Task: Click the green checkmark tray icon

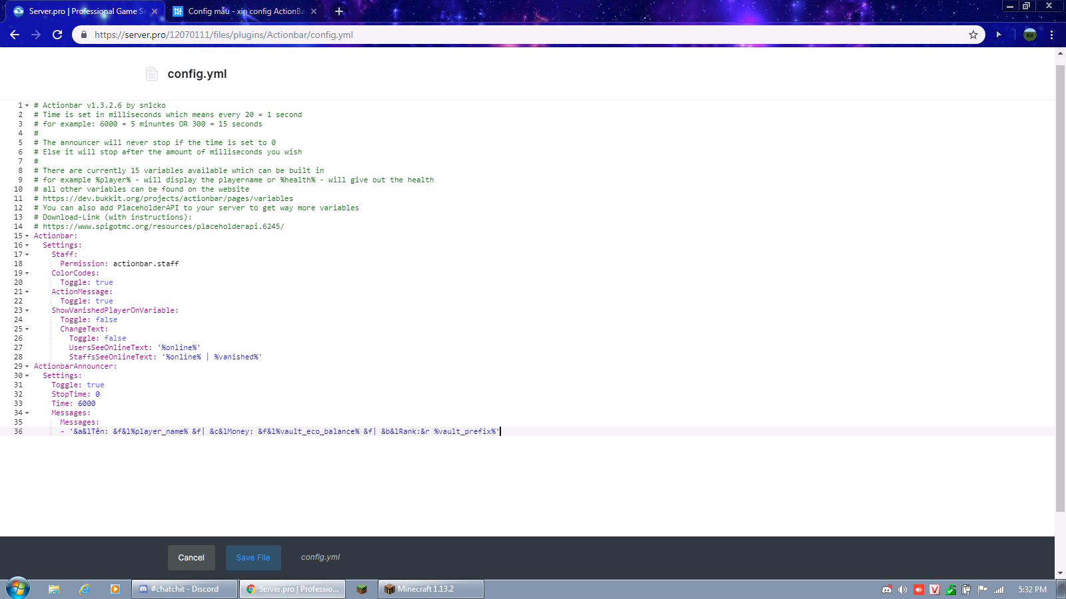Action: (x=951, y=590)
